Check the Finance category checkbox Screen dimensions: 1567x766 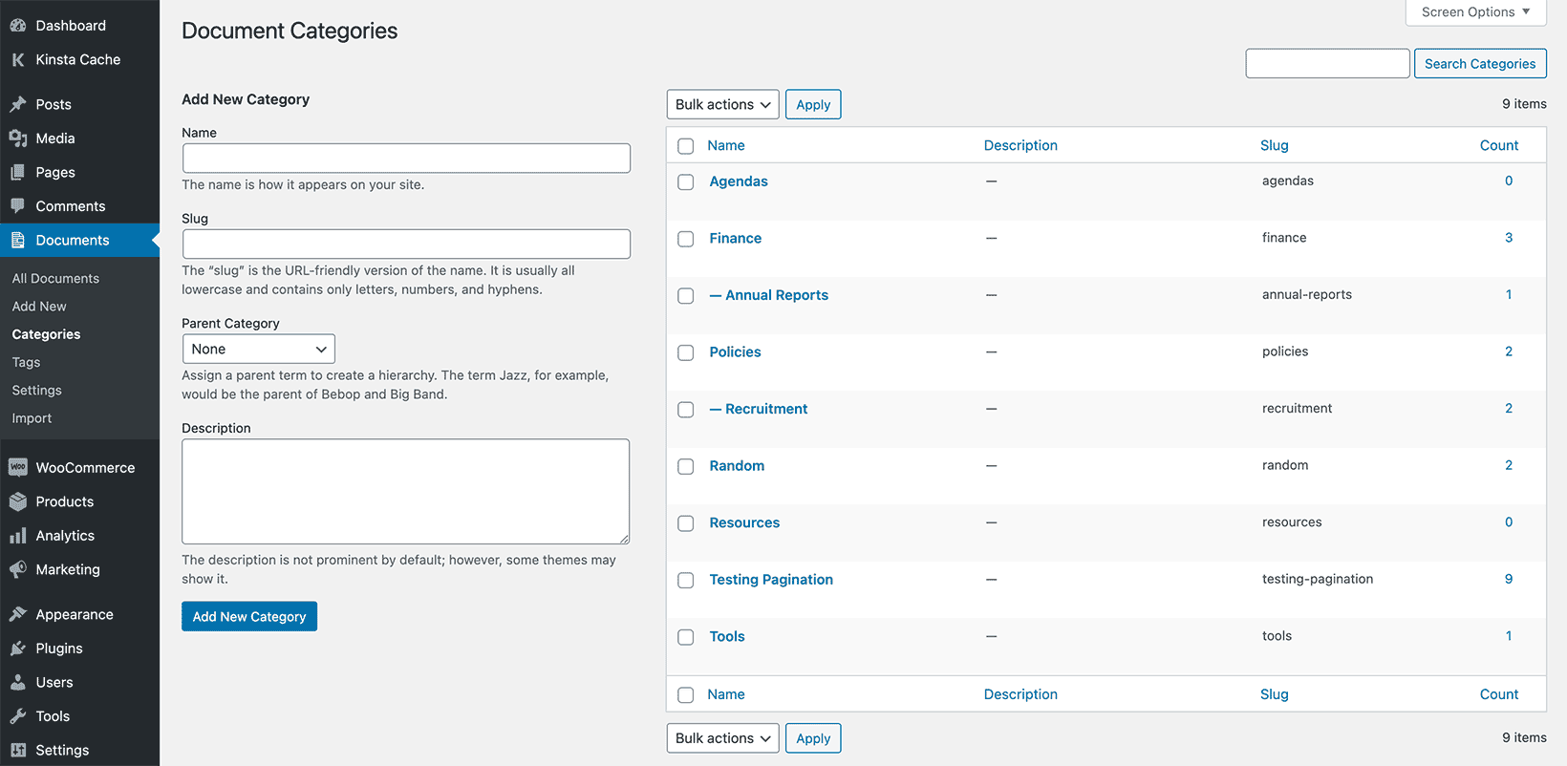pos(685,239)
